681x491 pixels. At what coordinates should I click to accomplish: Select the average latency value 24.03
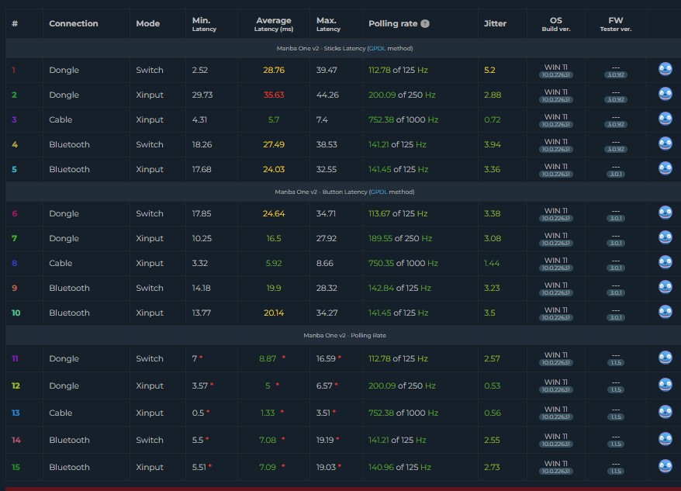274,169
